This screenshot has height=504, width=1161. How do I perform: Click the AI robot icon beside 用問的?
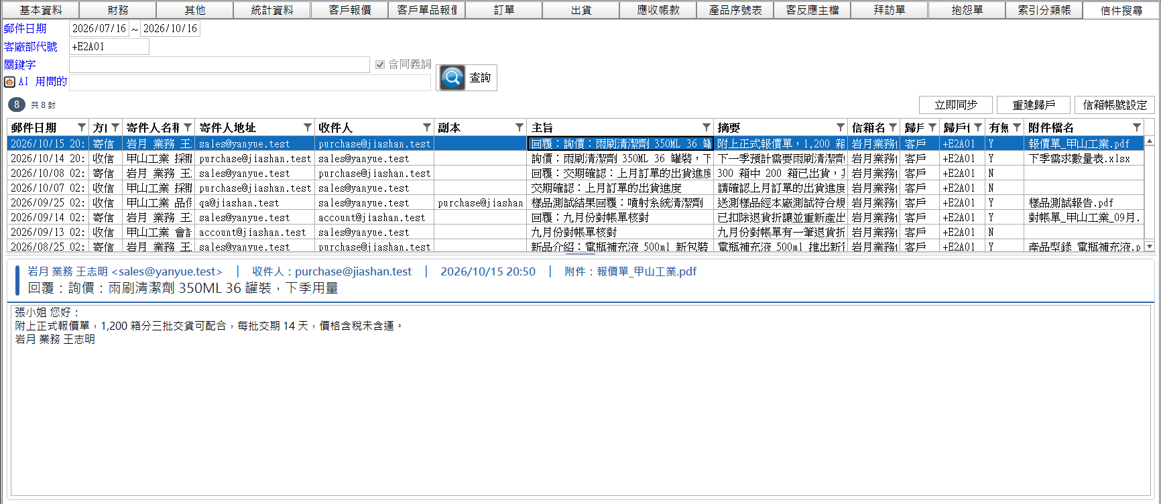tap(9, 82)
